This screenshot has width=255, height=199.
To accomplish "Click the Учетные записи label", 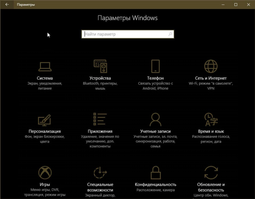I will click(x=155, y=131).
